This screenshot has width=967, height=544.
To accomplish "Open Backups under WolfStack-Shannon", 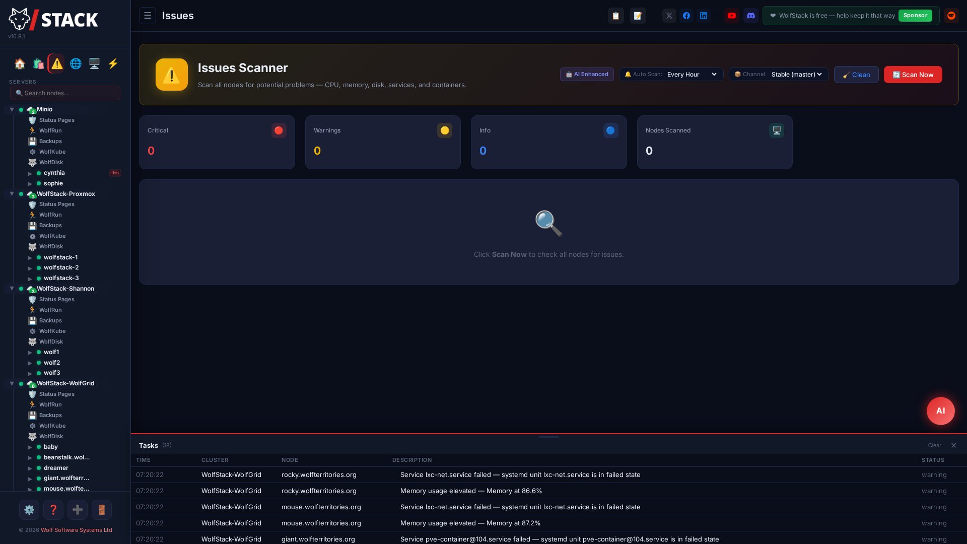I will [50, 320].
